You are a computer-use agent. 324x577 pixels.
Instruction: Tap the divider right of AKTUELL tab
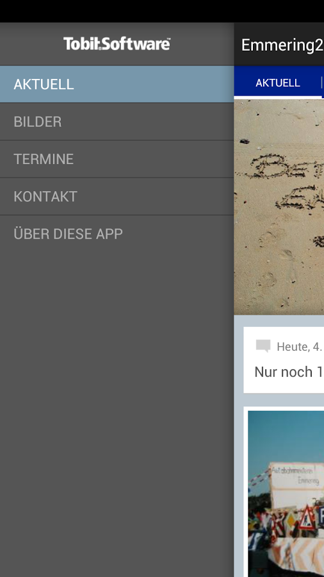pyautogui.click(x=322, y=83)
